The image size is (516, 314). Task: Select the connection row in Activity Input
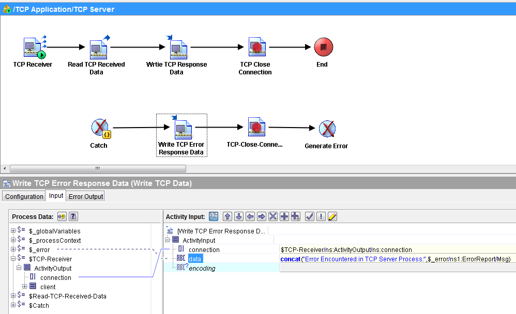click(x=204, y=249)
